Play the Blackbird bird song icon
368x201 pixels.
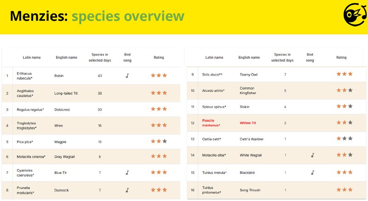(x=312, y=173)
